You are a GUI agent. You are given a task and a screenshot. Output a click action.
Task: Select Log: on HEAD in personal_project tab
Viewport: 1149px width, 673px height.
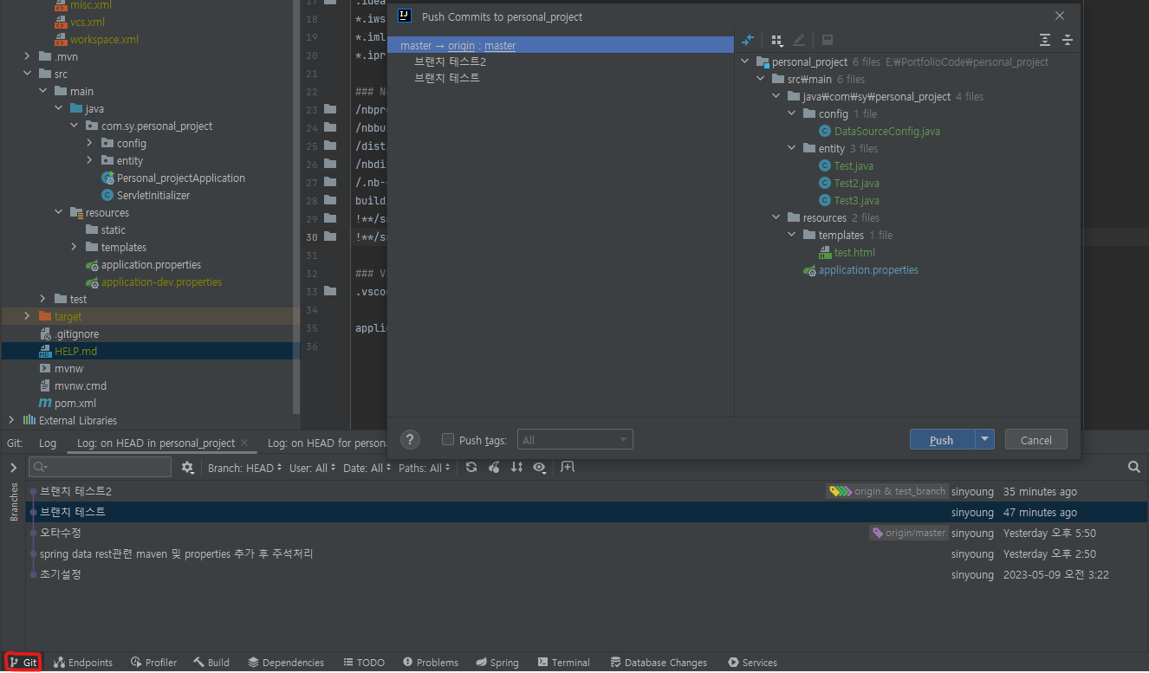tap(156, 443)
